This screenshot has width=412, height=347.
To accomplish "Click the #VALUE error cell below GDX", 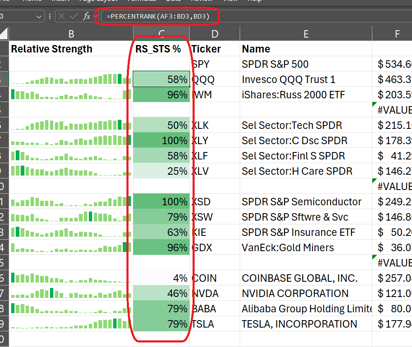I will point(392,262).
